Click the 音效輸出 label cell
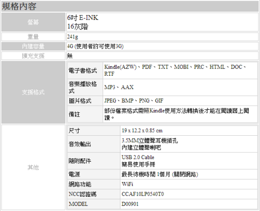This screenshot has height=211, width=260. [x=94, y=144]
